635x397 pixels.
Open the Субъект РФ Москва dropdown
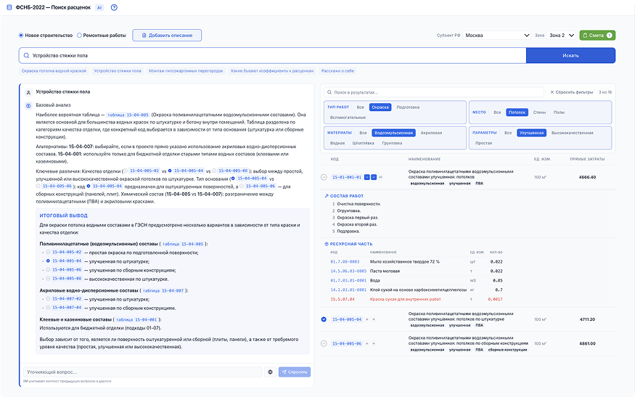tap(497, 36)
